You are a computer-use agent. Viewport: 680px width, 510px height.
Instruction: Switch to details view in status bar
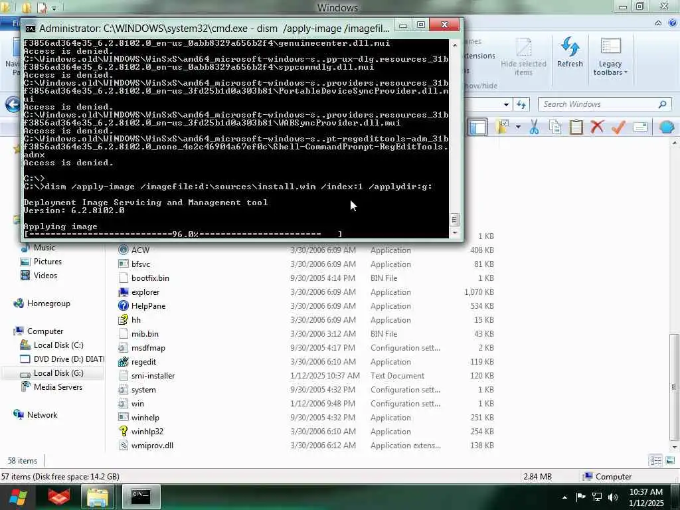655,461
